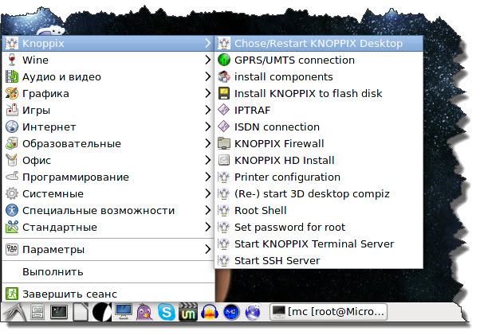Click the LXDE start menu button
The width and height of the screenshot is (484, 335).
pos(14,312)
